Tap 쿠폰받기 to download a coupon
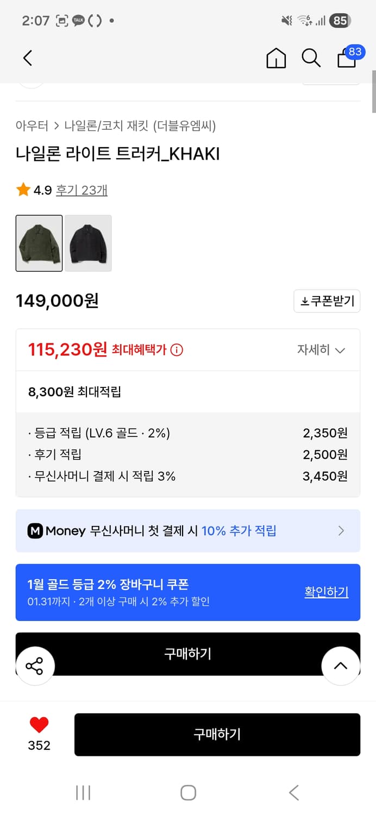Image resolution: width=376 pixels, height=815 pixels. point(327,301)
